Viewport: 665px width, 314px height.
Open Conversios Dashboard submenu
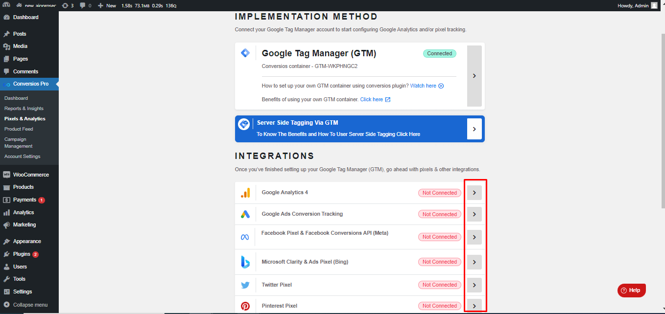(16, 98)
